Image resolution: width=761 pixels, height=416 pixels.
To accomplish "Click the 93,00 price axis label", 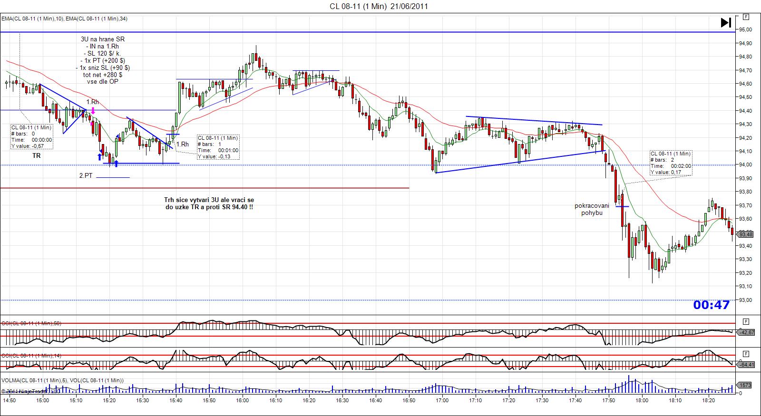I will pyautogui.click(x=745, y=300).
